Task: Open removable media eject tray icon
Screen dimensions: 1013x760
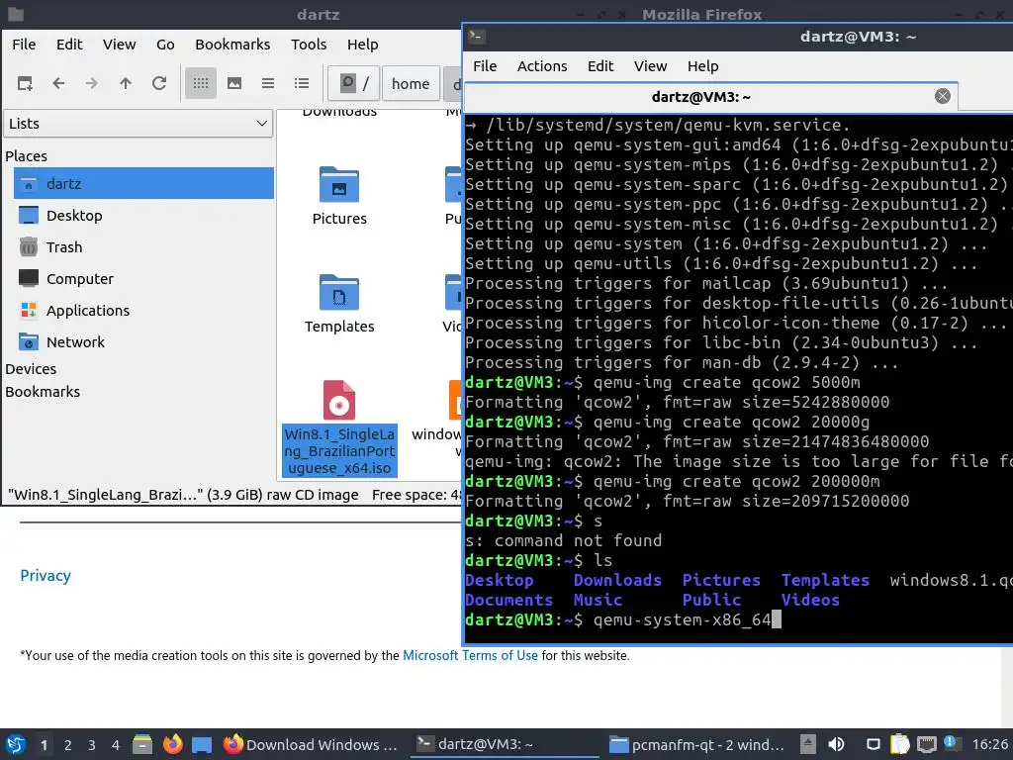Action: (x=807, y=744)
